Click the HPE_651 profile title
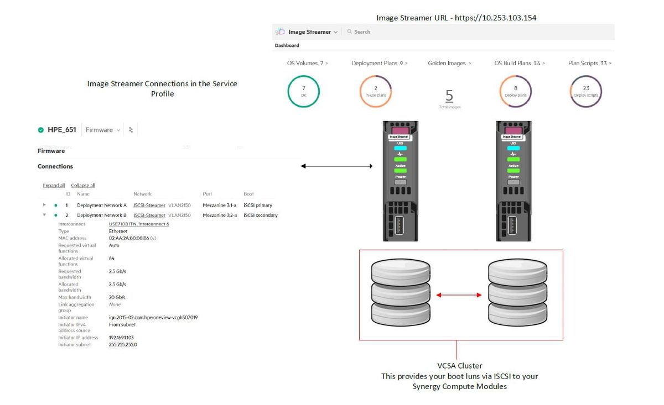 tap(62, 130)
